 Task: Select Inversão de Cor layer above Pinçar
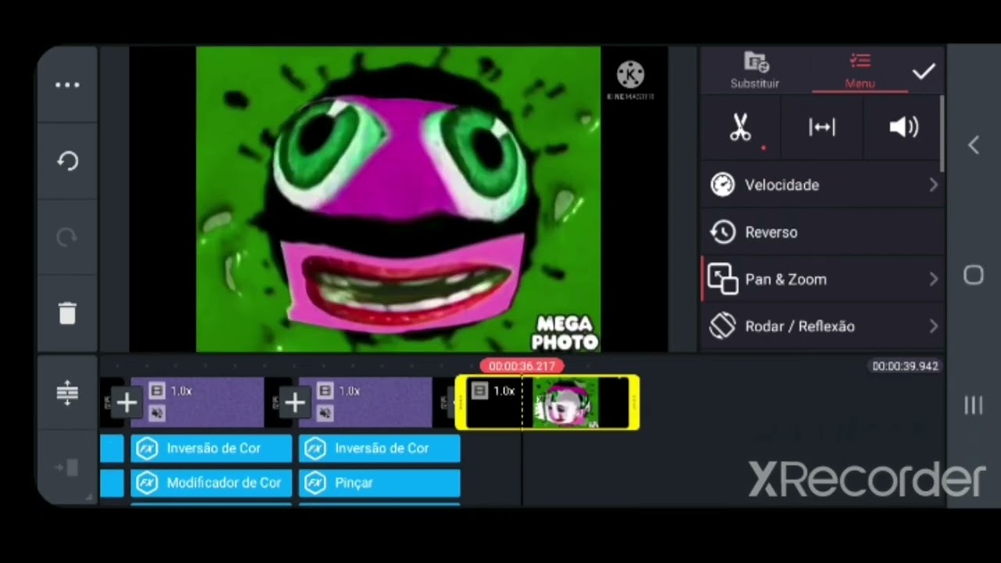379,448
